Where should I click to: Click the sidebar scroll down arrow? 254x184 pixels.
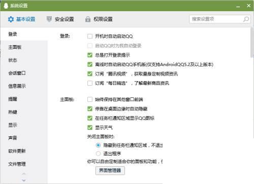[24, 180]
